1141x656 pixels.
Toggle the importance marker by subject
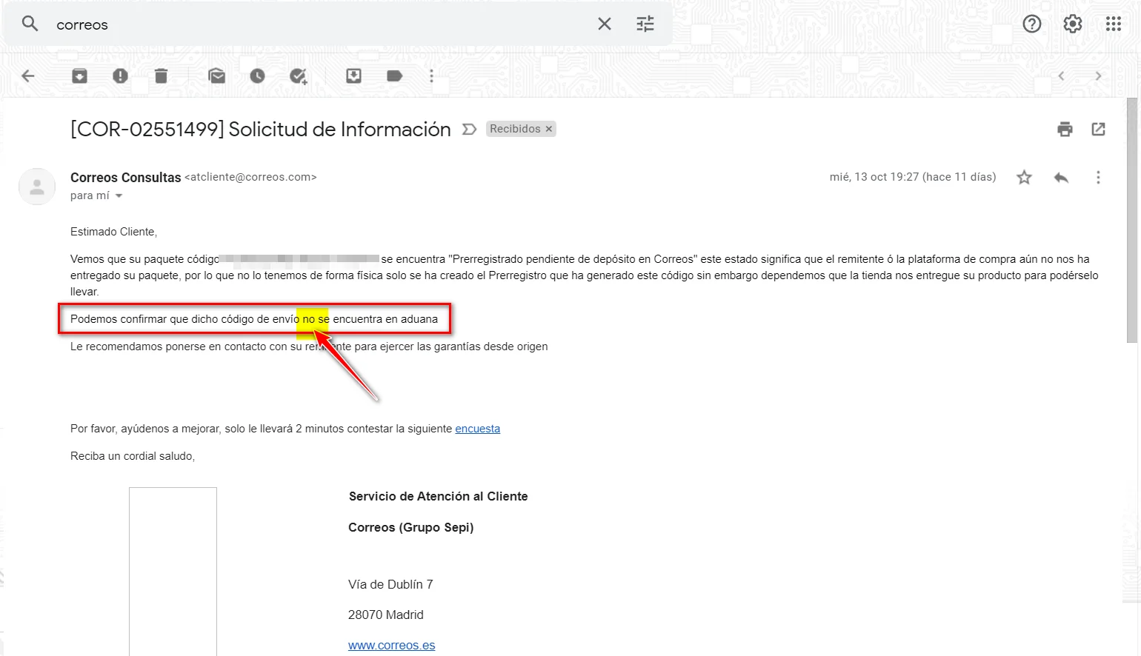point(468,130)
